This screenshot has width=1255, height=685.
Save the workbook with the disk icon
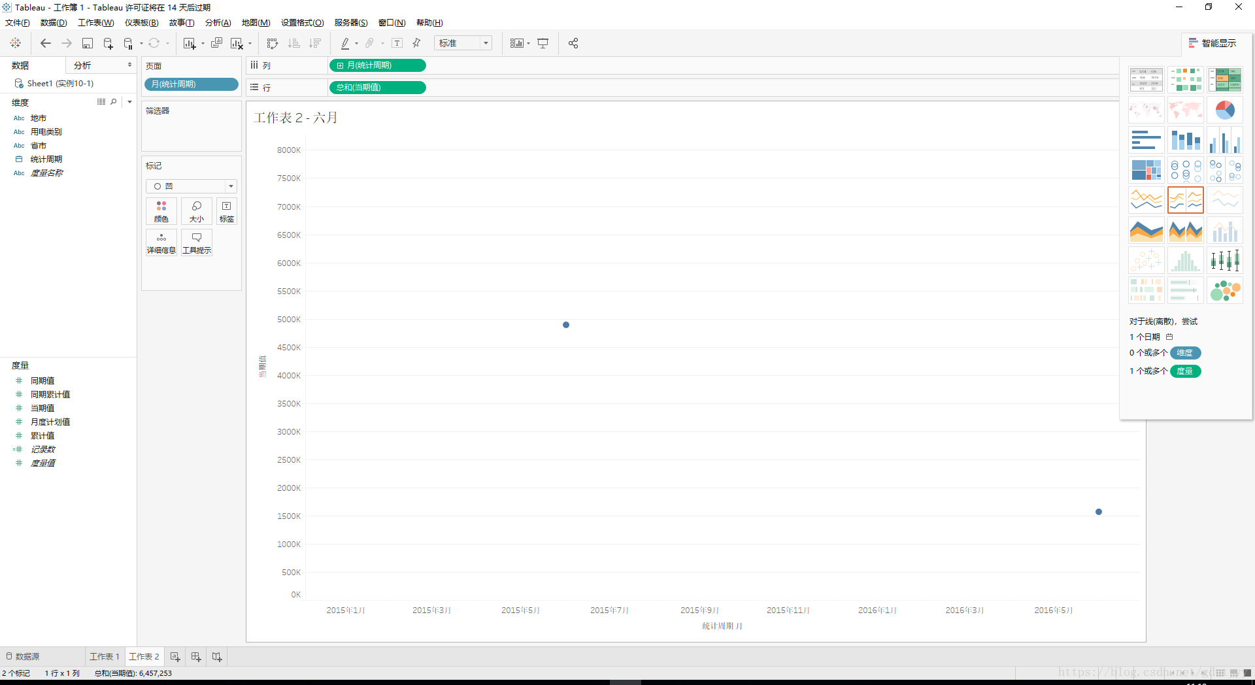pos(87,43)
